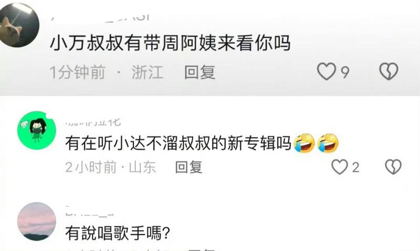Viewport: 420px width, 251px height.
Task: Tap the 2小时前 timestamp
Action: 91,167
